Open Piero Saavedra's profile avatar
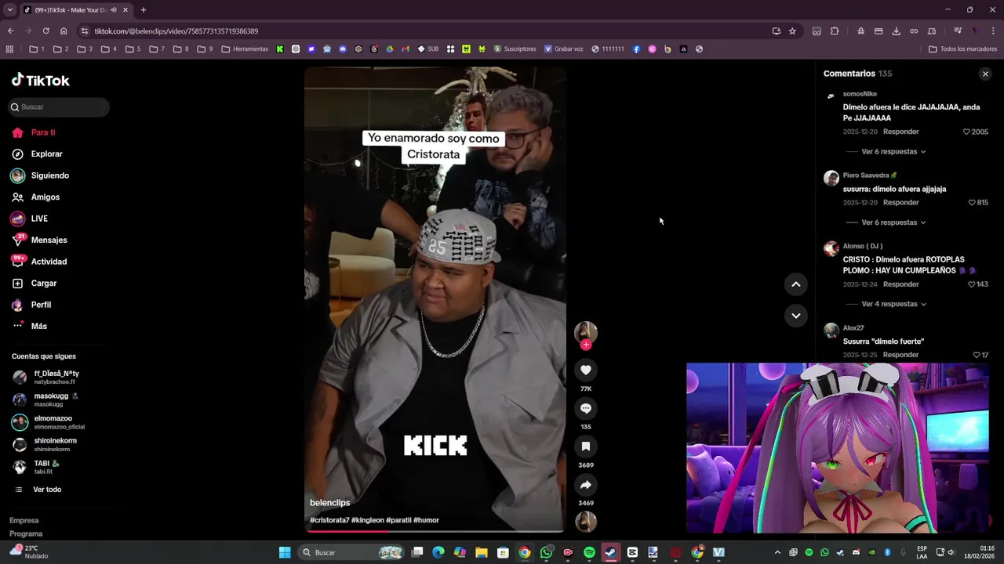 pyautogui.click(x=831, y=178)
